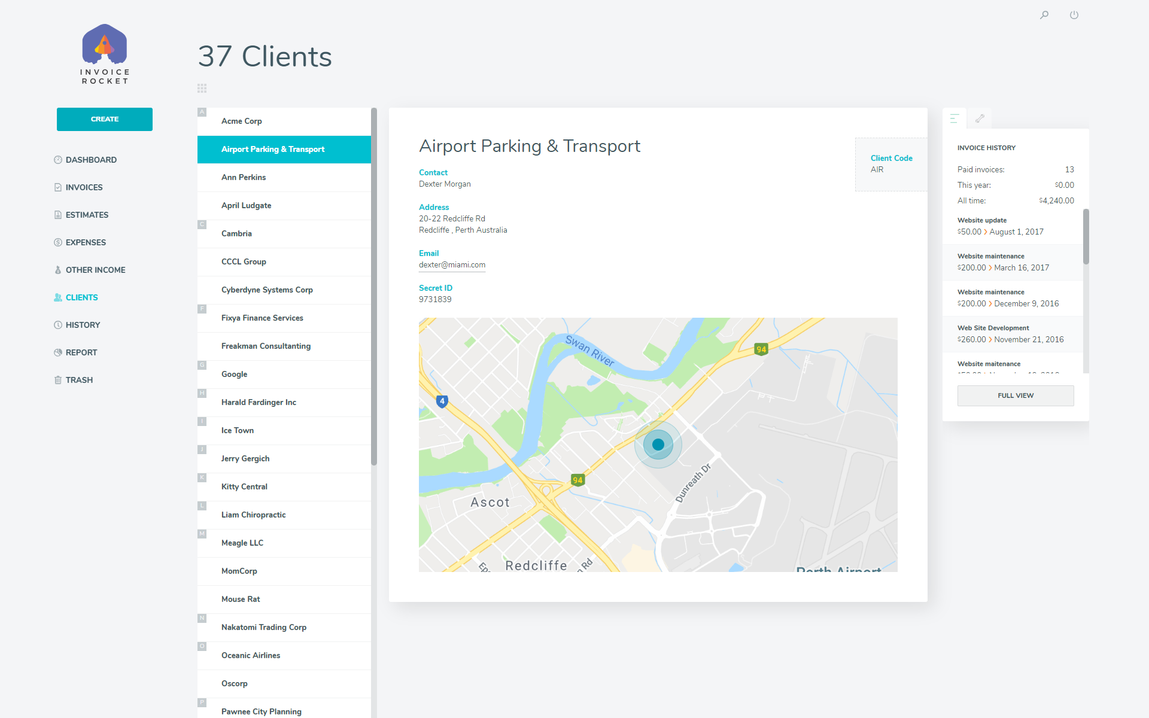Go to Invoices in sidebar
The height and width of the screenshot is (718, 1149).
click(x=84, y=187)
